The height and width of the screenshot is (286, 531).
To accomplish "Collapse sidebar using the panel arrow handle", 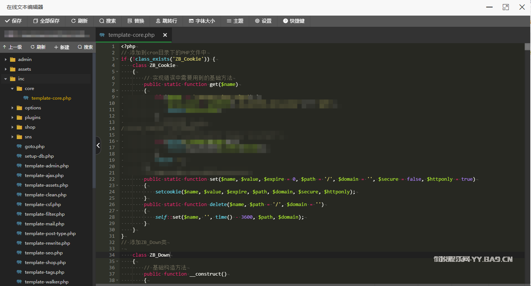I will [98, 145].
